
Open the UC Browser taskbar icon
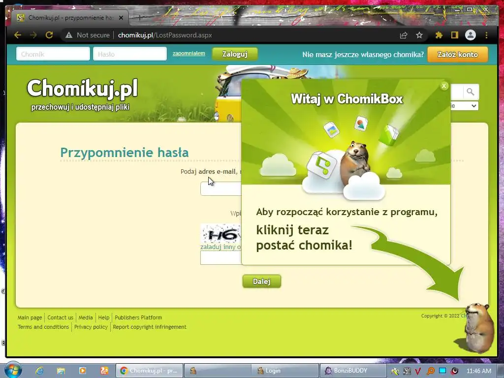click(x=104, y=371)
